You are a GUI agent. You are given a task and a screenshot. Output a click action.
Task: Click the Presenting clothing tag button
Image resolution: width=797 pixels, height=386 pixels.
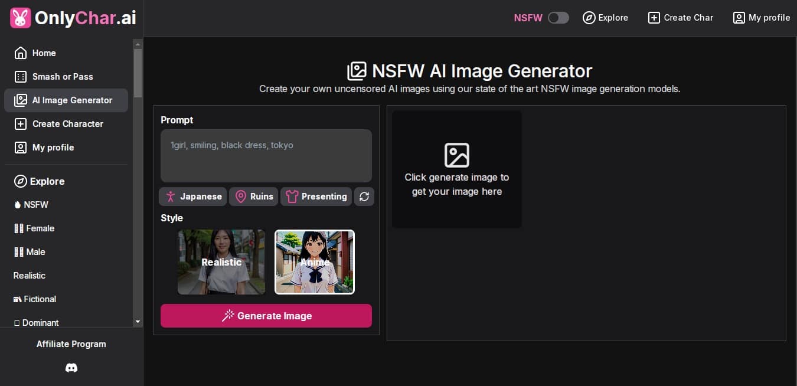(316, 197)
